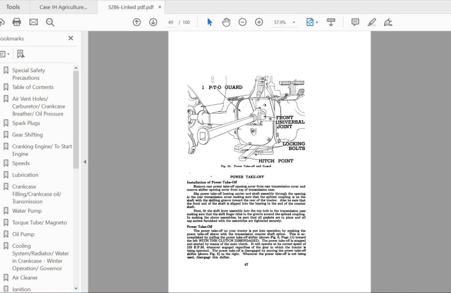Screen dimensions: 451x293
Task: Select the highlight text pen tool
Action: (x=372, y=22)
